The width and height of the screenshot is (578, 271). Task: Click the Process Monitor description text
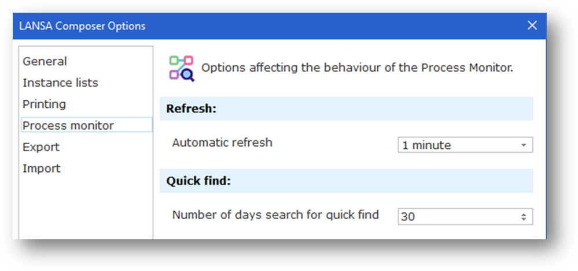click(357, 67)
